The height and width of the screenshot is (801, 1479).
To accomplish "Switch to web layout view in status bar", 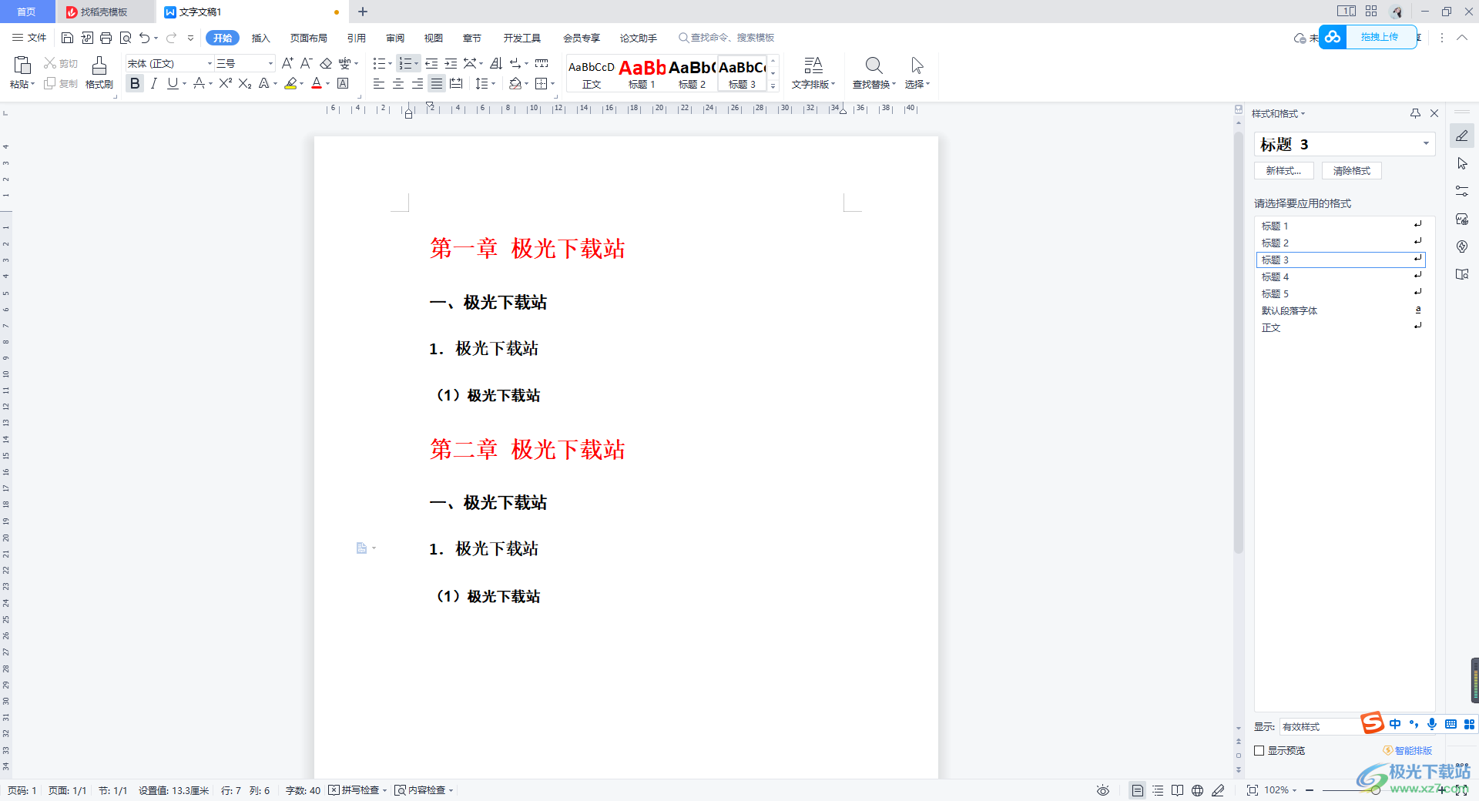I will pyautogui.click(x=1197, y=790).
